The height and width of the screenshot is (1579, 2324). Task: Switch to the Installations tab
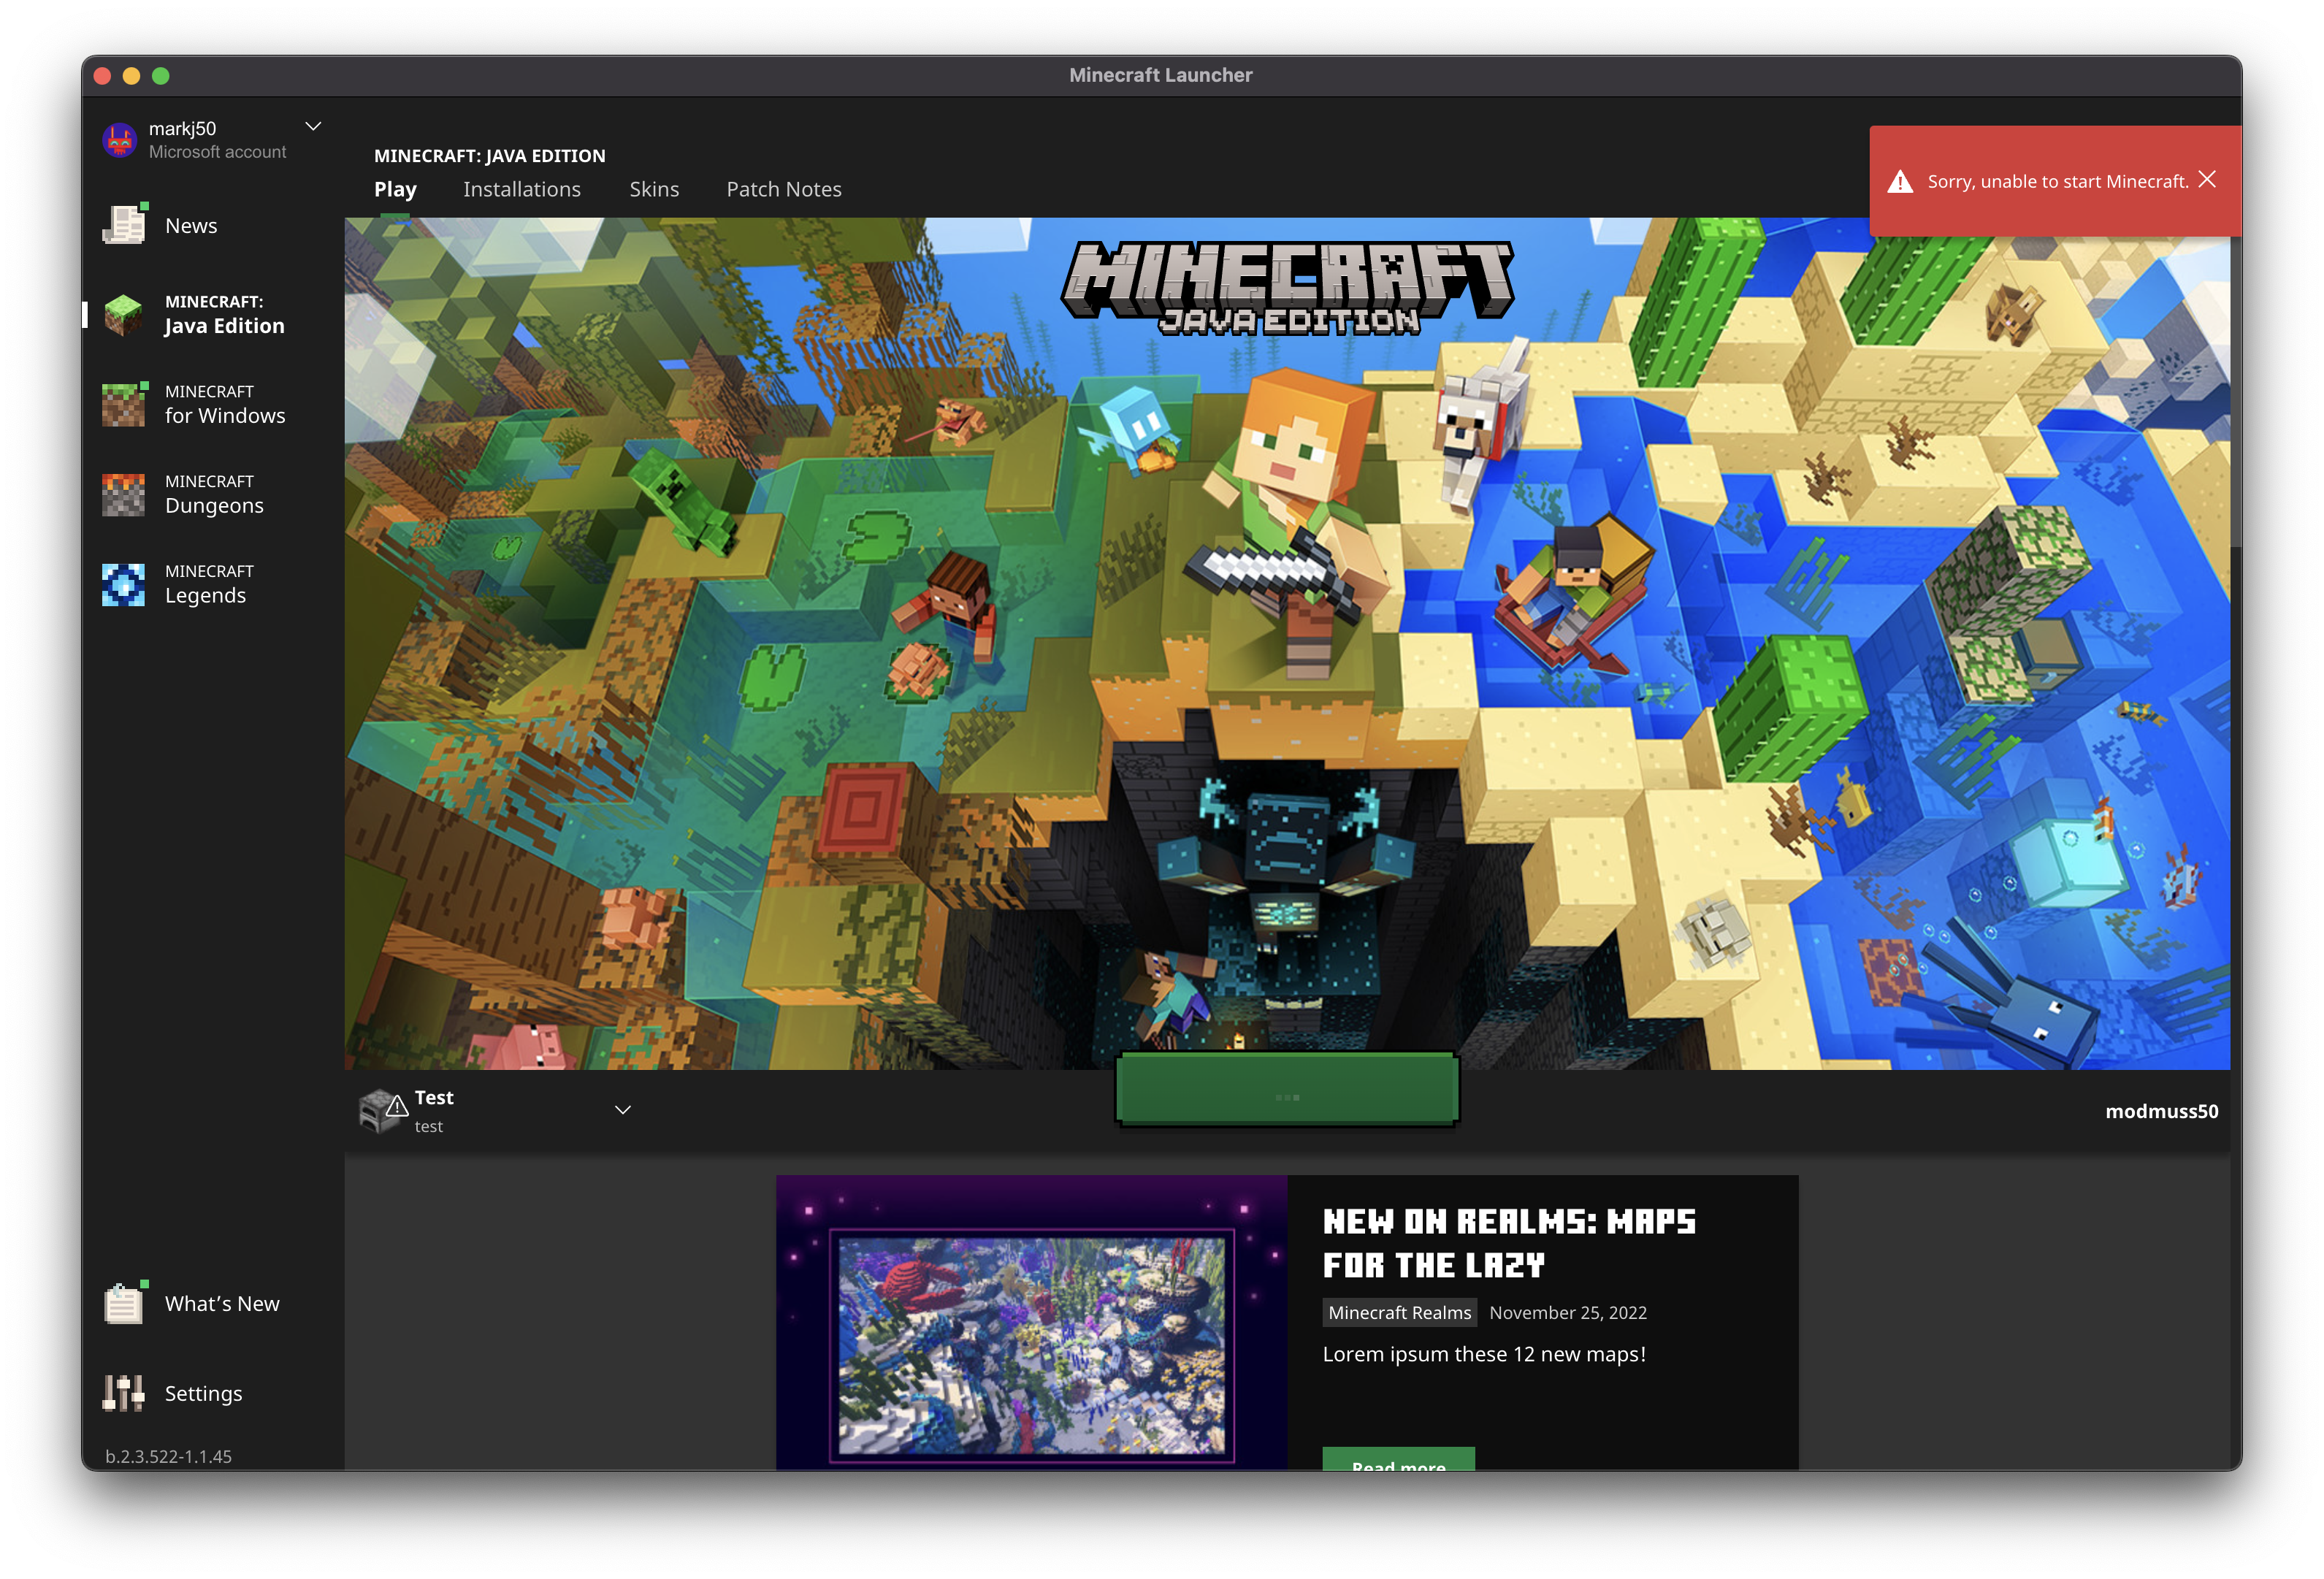point(521,189)
